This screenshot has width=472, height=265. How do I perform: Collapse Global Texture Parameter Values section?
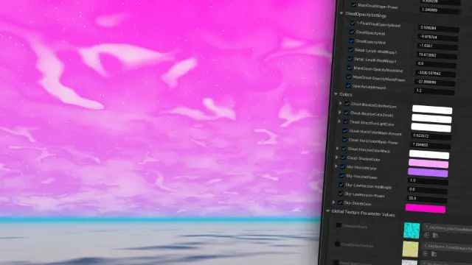pos(327,211)
